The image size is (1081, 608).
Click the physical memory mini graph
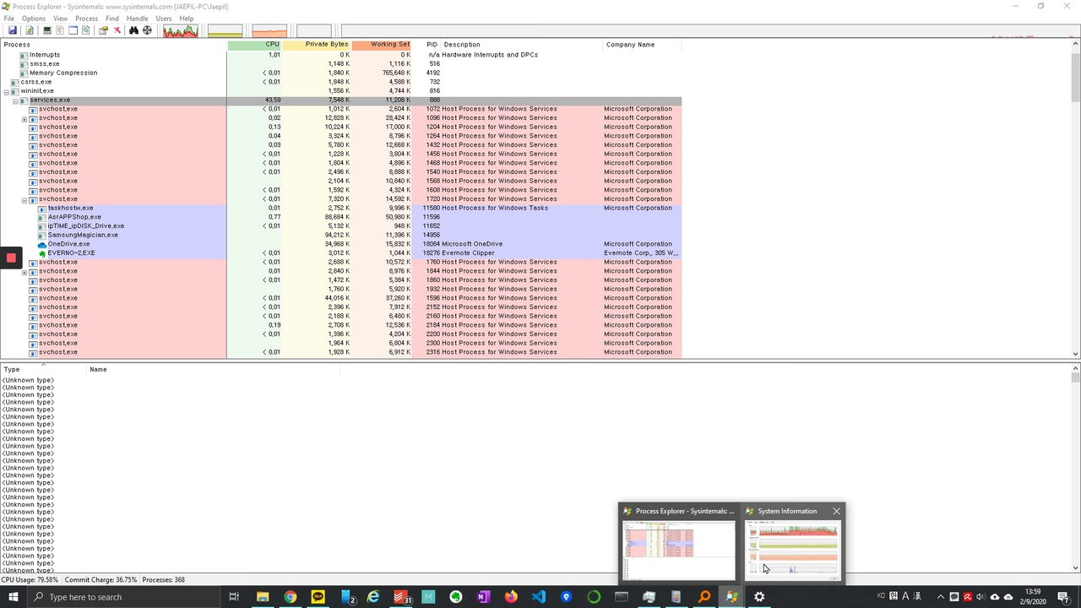269,31
